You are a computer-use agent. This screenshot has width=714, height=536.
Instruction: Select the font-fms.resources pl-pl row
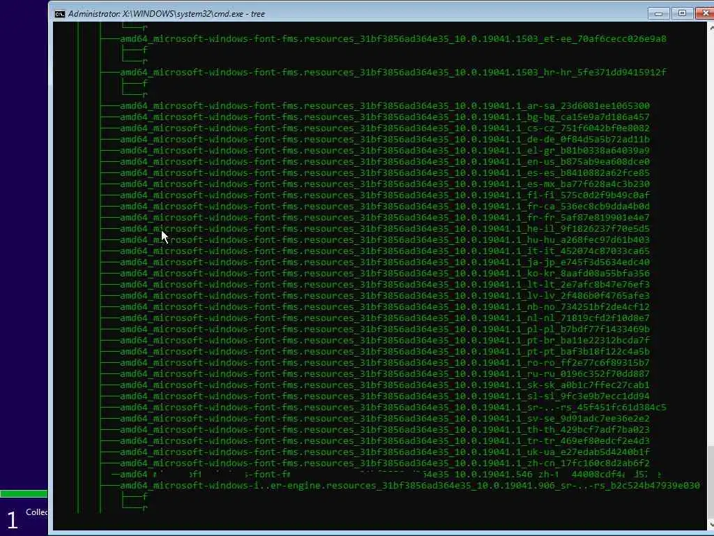click(x=385, y=329)
